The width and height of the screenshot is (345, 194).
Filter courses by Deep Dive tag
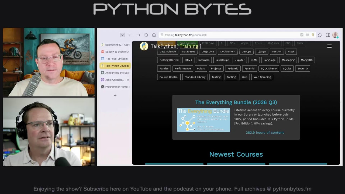click(208, 51)
